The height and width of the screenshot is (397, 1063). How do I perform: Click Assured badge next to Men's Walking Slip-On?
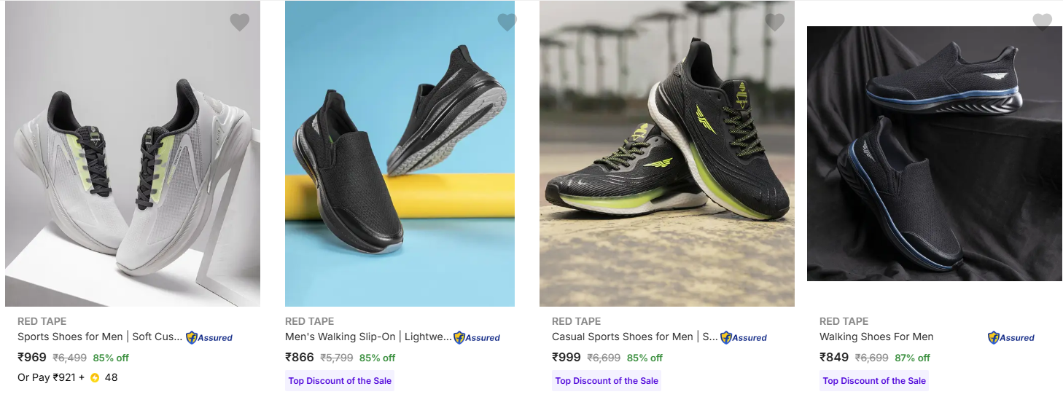(x=477, y=337)
